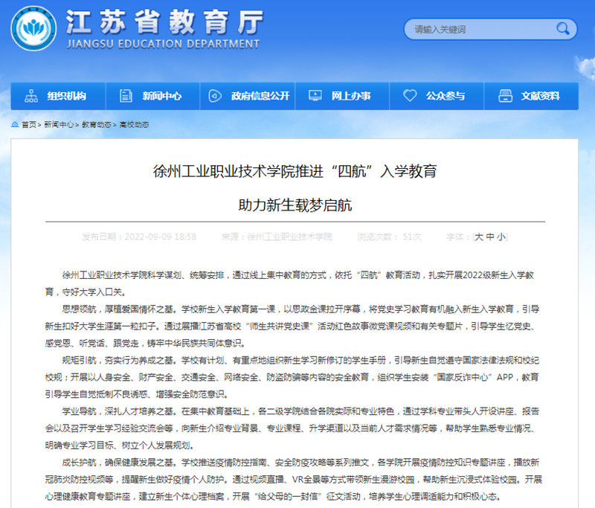Set font size to medium (中)
595x508 pixels.
coord(490,237)
